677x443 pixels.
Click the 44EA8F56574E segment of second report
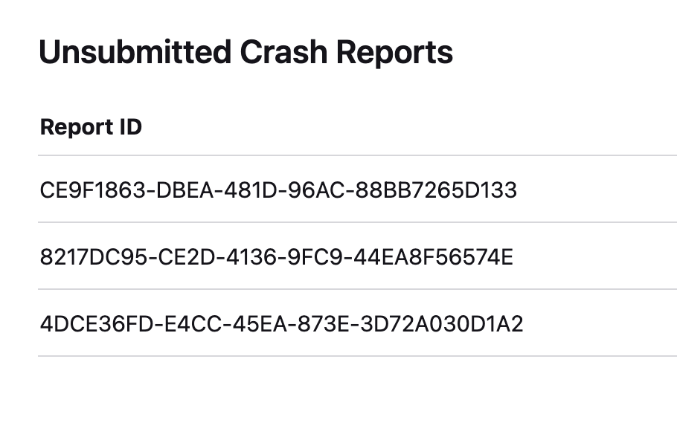click(433, 257)
